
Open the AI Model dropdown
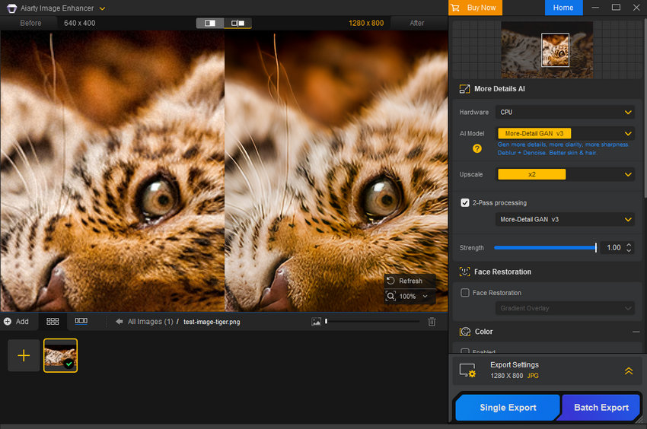565,133
